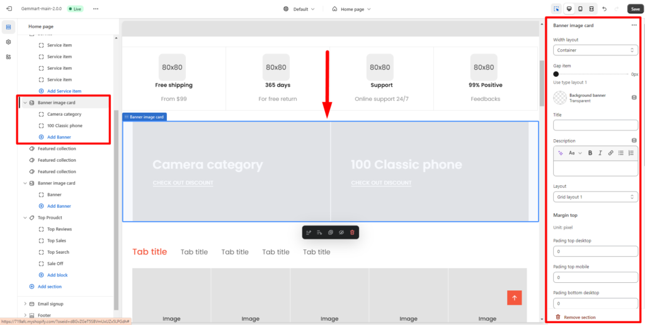Insert bulleted list in Description editor
This screenshot has height=325, width=645.
pos(621,152)
